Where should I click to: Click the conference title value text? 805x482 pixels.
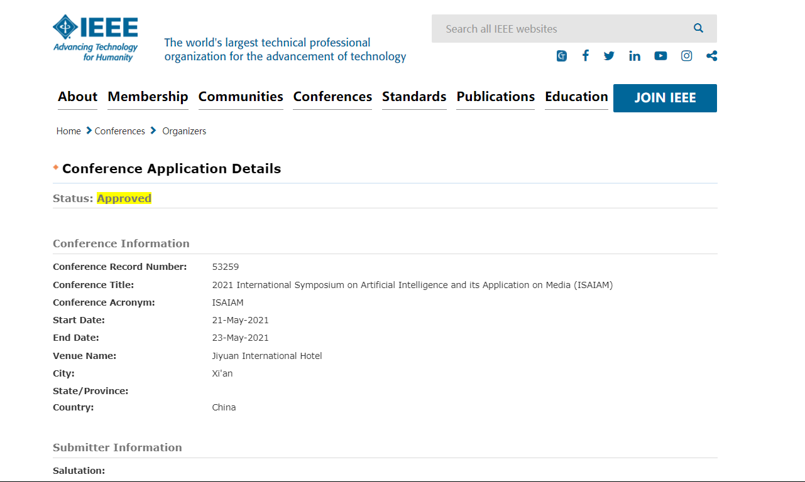click(412, 285)
